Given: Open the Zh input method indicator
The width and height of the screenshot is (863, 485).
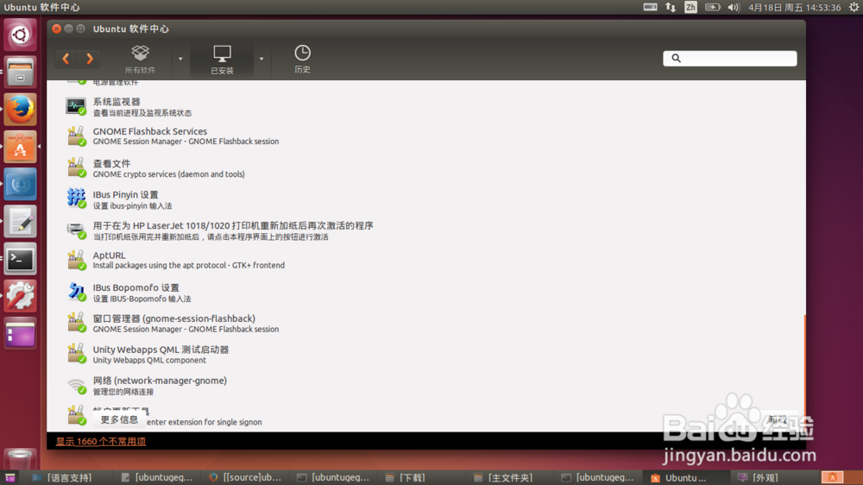Looking at the screenshot, I should click(x=690, y=7).
